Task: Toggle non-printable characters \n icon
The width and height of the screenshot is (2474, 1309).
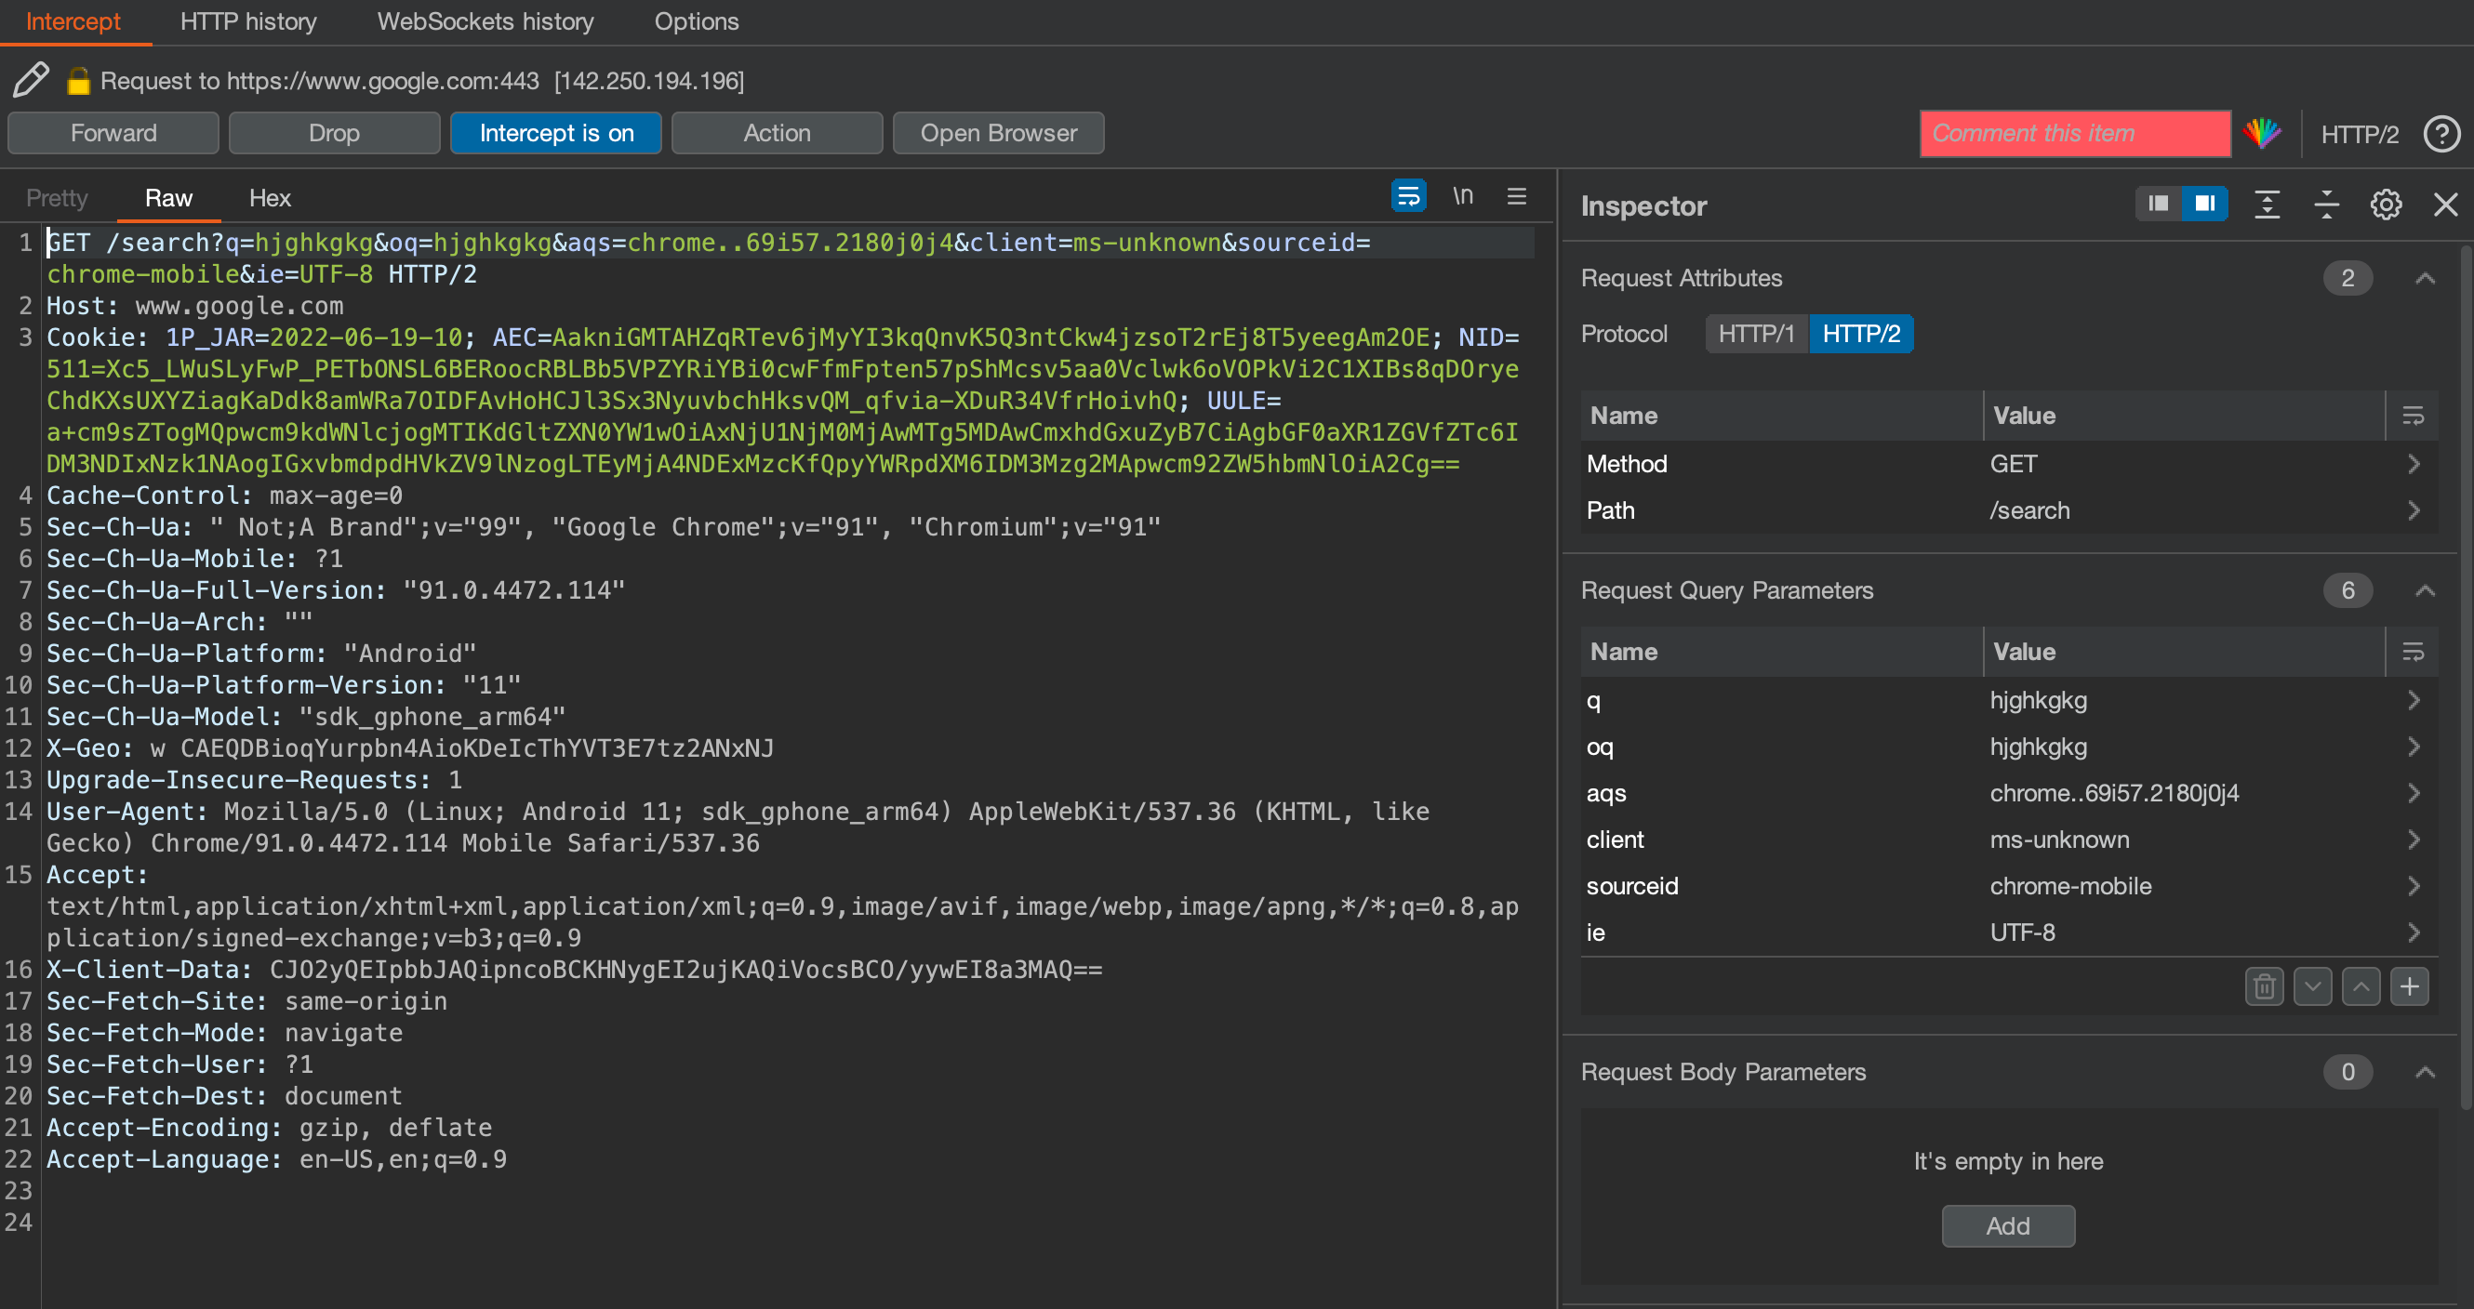Action: (1463, 197)
